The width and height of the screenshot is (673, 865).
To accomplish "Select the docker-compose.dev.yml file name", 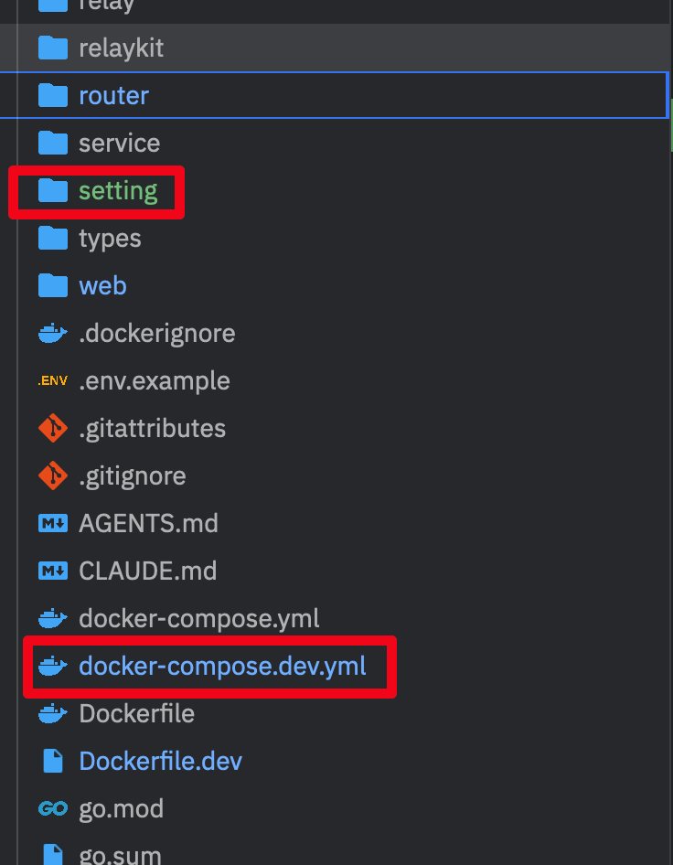I will coord(222,666).
